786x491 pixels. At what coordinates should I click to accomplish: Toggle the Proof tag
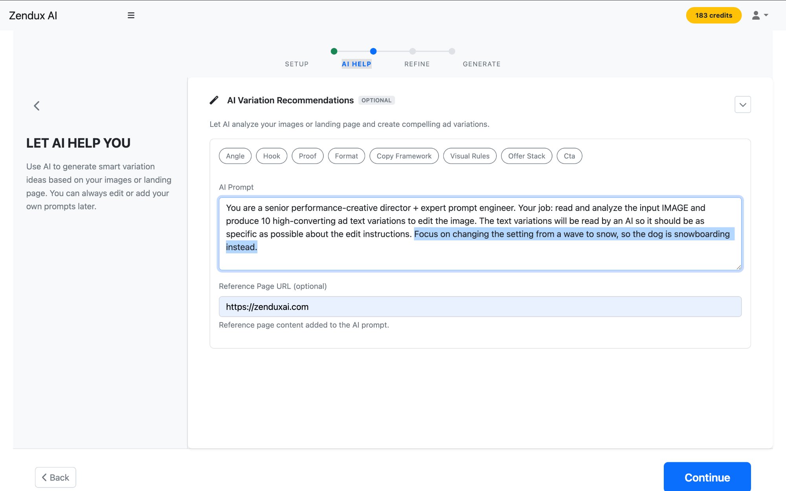[x=307, y=156]
